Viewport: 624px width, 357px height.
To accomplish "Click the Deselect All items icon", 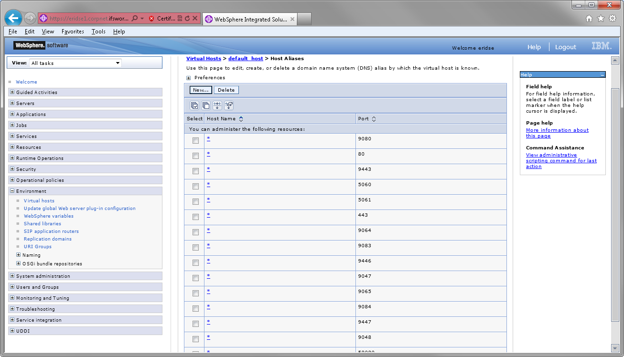I will click(x=206, y=105).
